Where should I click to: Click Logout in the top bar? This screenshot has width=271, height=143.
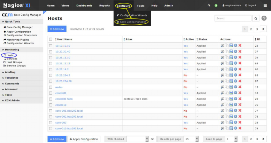(250, 5)
